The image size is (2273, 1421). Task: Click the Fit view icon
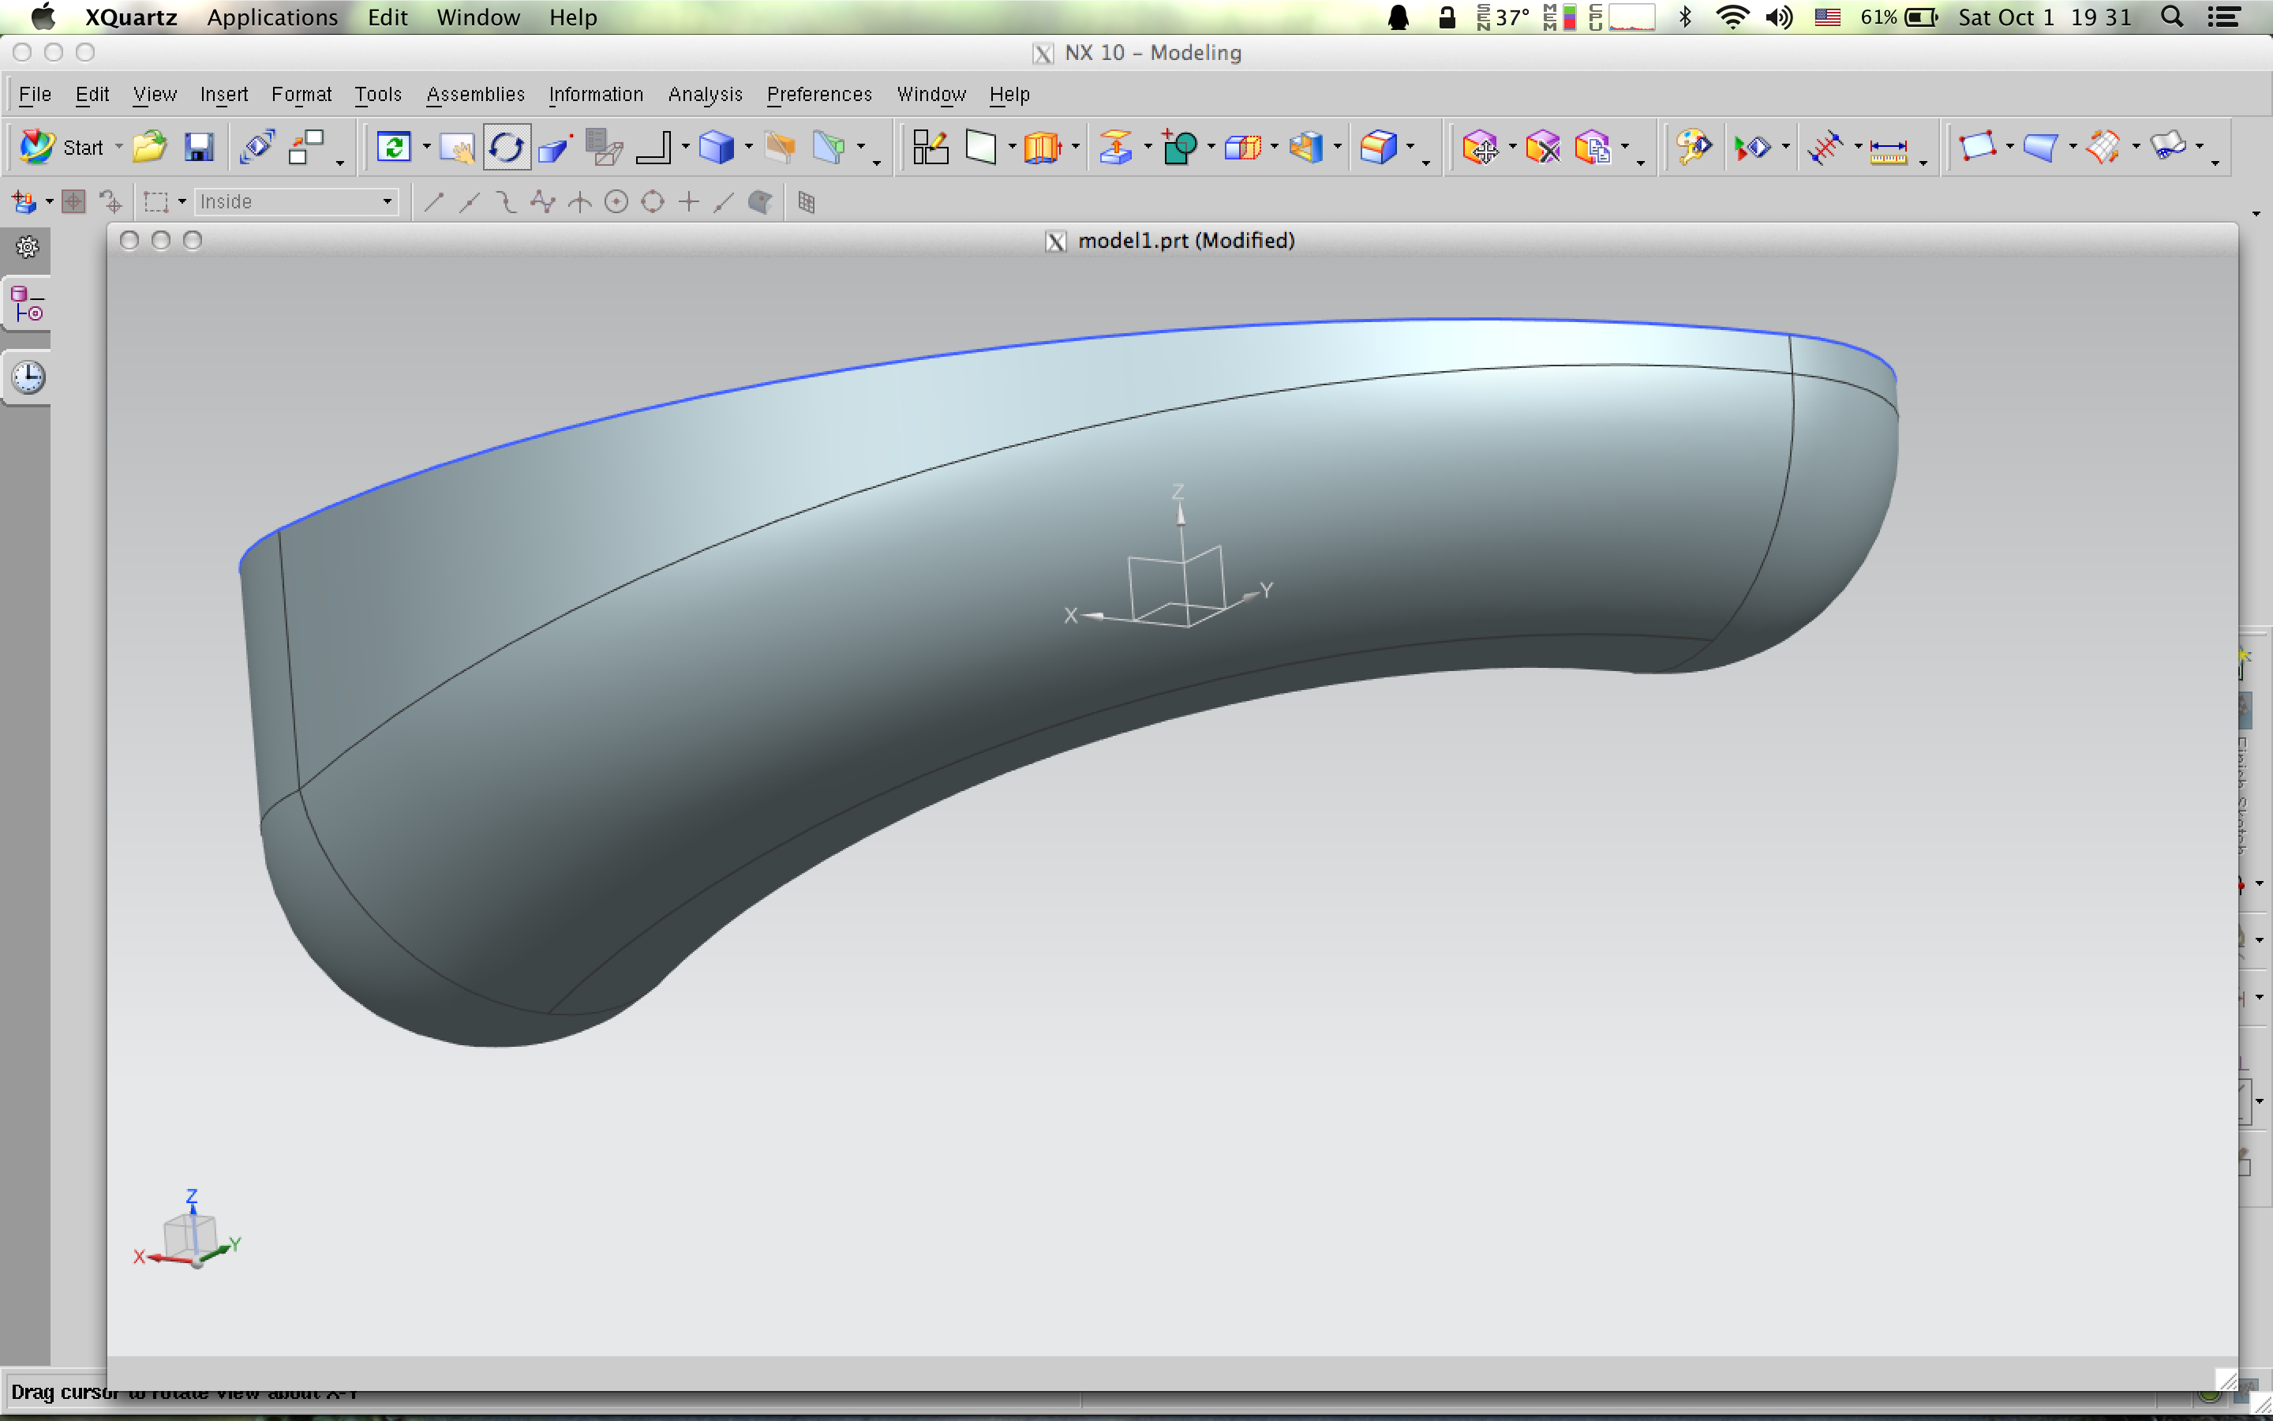coord(394,147)
